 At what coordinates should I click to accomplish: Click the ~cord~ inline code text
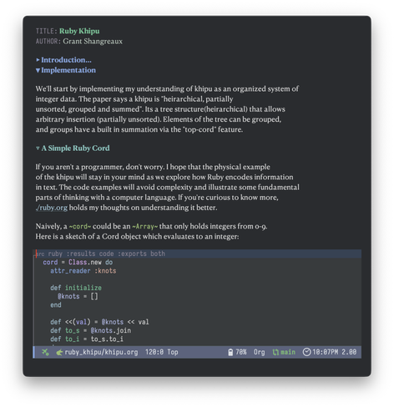click(80, 227)
